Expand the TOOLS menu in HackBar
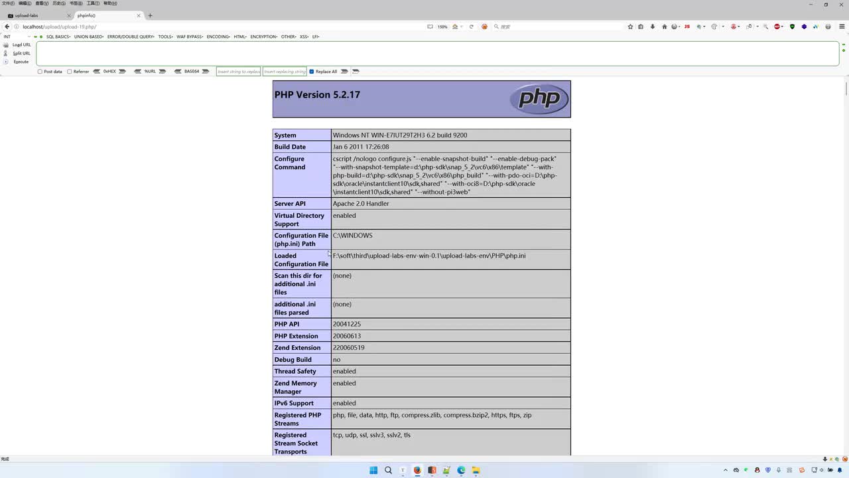 [166, 37]
